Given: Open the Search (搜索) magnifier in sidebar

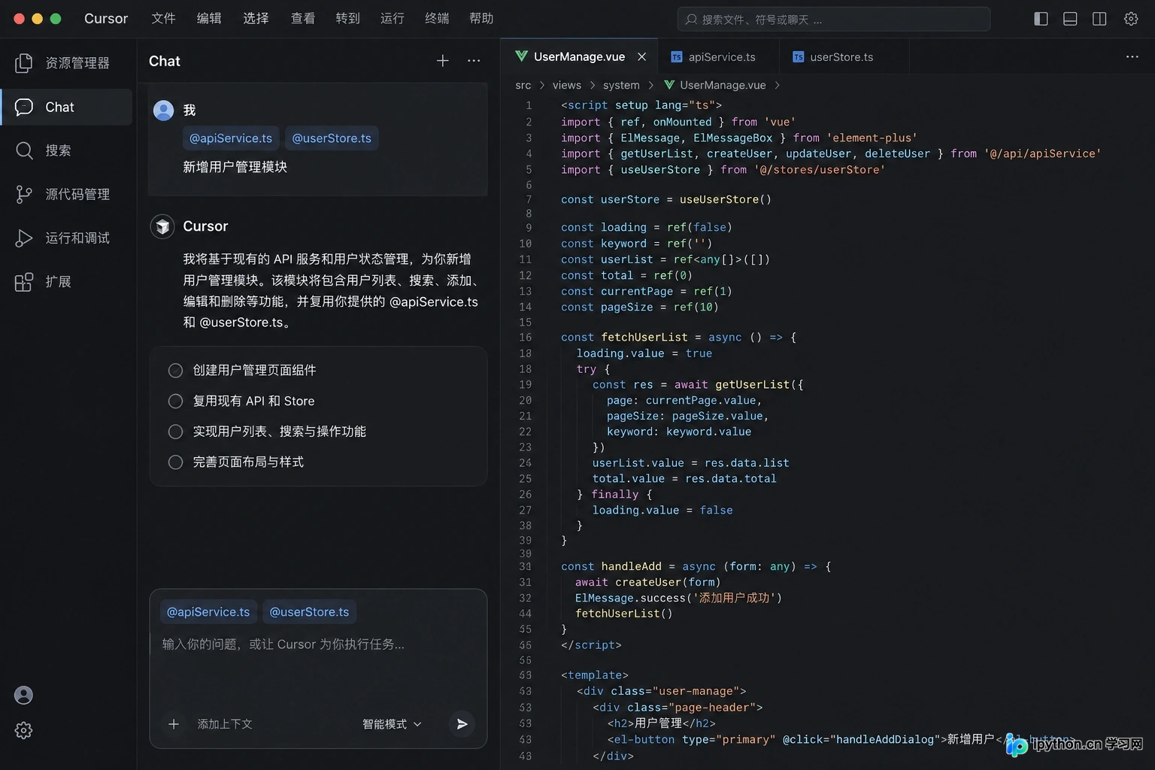Looking at the screenshot, I should click(x=24, y=150).
